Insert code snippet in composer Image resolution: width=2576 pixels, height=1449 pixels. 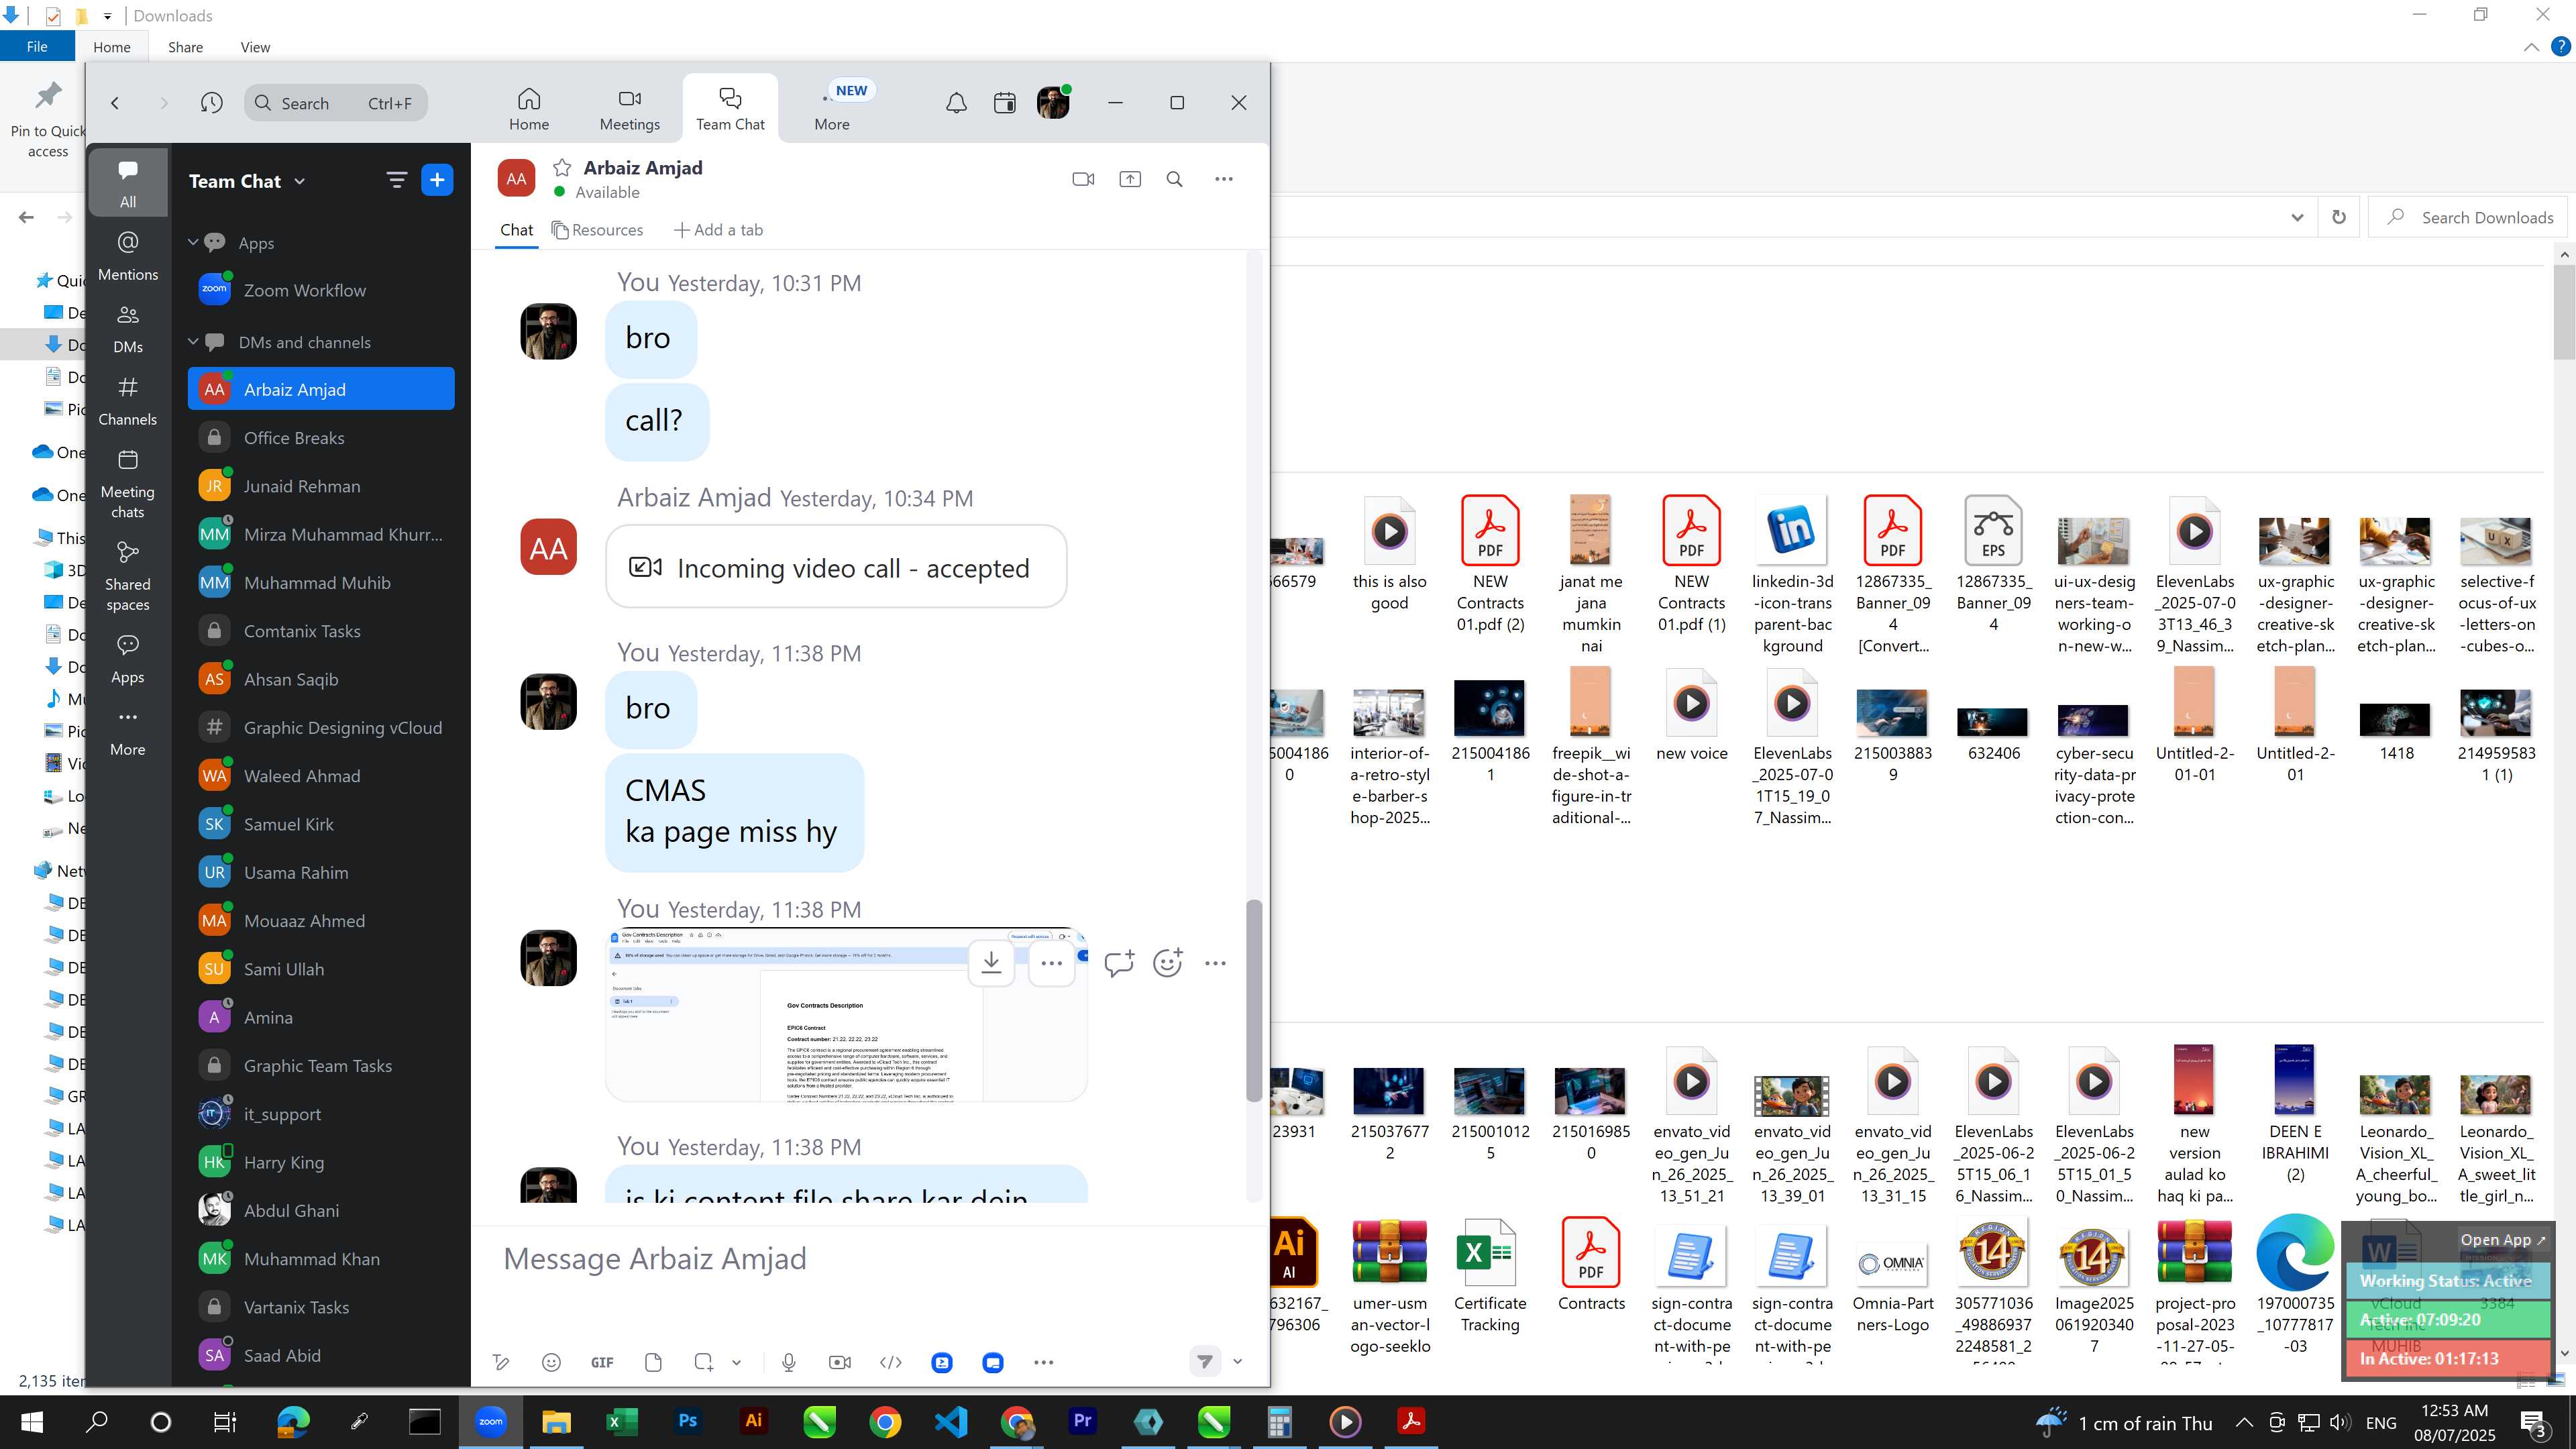click(890, 1362)
